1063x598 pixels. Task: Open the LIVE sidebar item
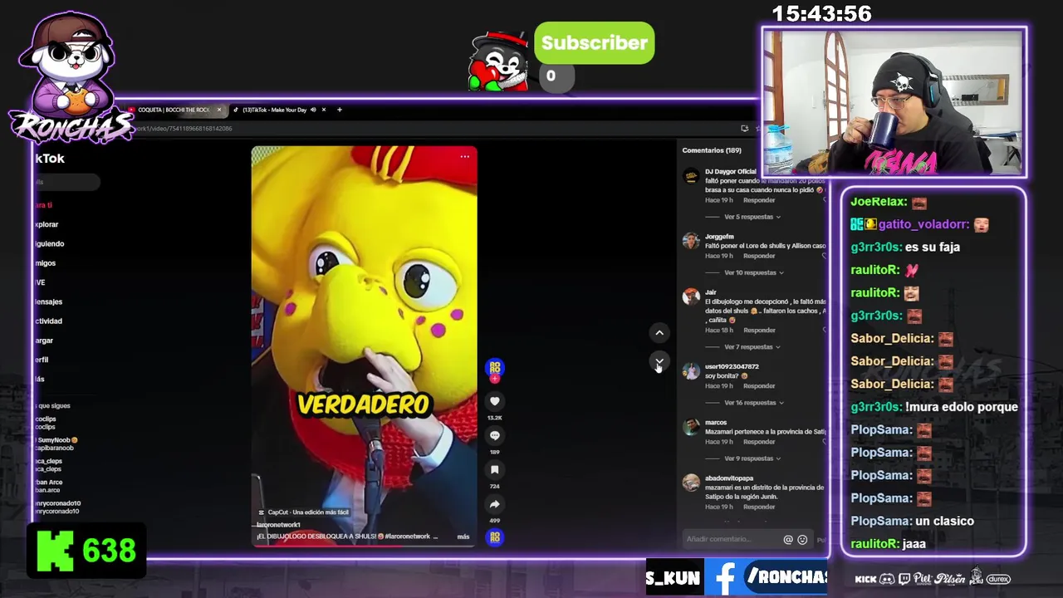(x=40, y=282)
